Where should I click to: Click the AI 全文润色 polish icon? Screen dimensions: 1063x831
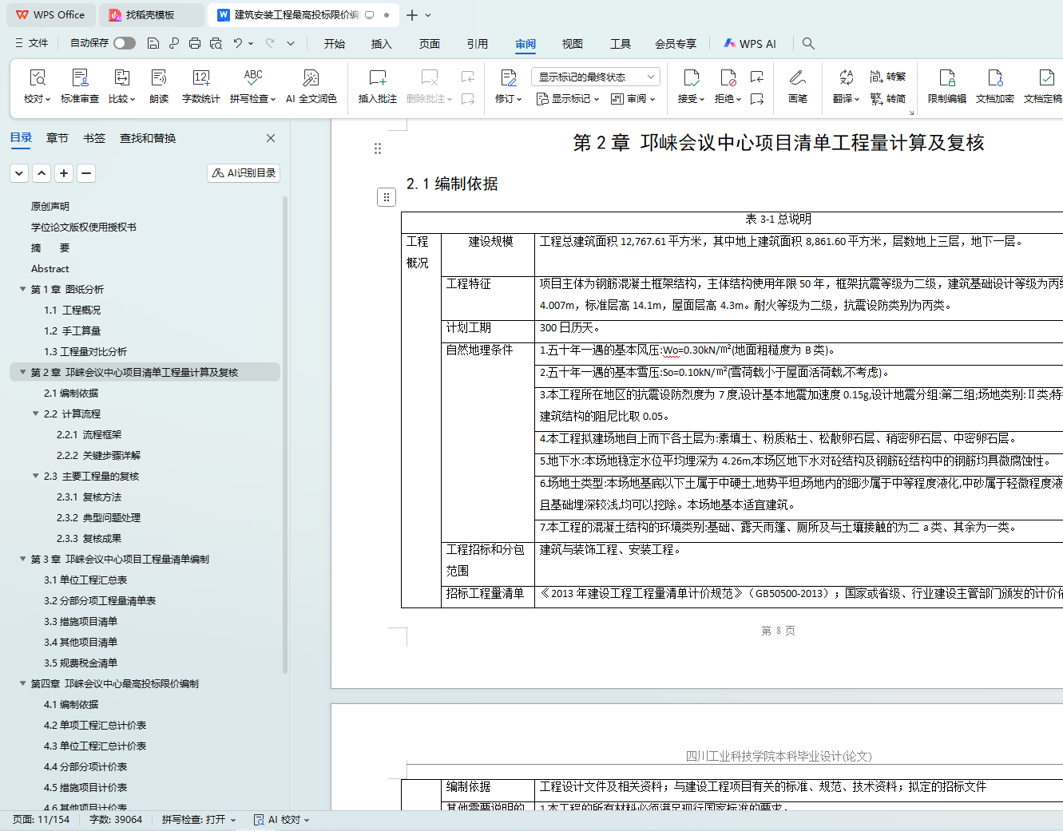pos(311,78)
